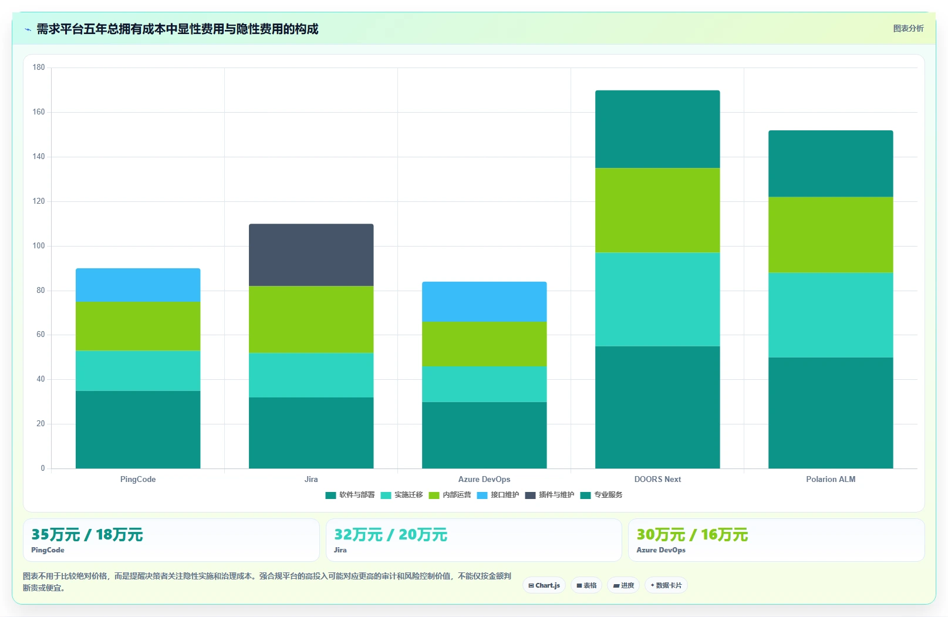948x617 pixels.
Task: Toggle the 专业服务 legend item
Action: (x=601, y=495)
